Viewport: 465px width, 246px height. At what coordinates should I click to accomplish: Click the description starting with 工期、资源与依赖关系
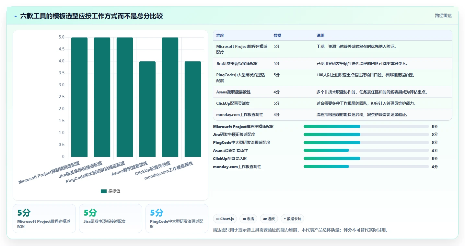[356, 47]
